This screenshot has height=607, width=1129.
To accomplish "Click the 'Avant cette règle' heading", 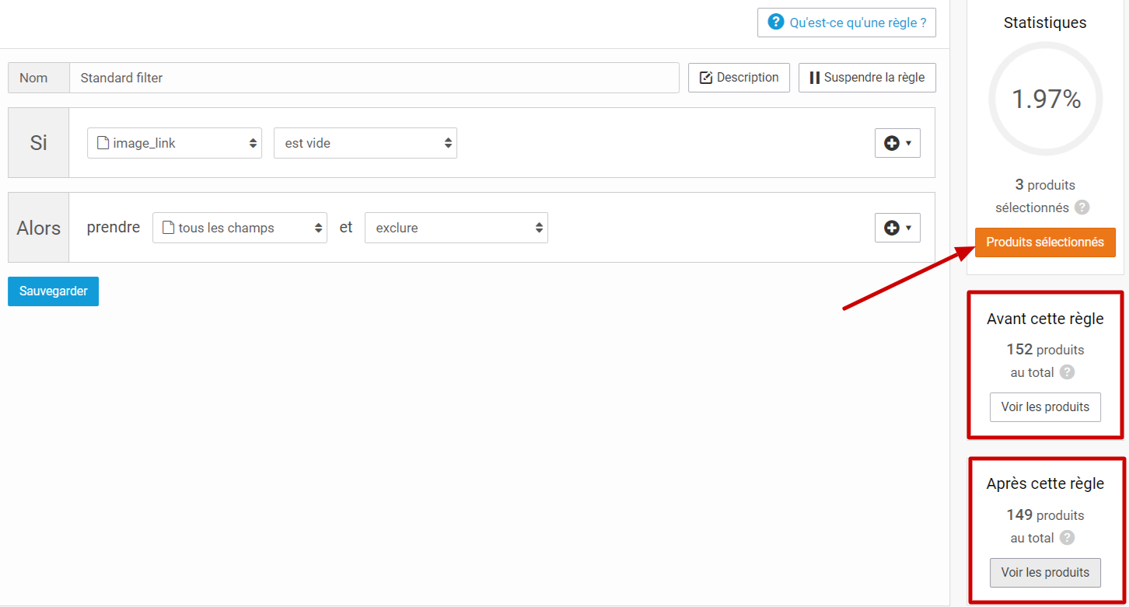I will coord(1045,319).
